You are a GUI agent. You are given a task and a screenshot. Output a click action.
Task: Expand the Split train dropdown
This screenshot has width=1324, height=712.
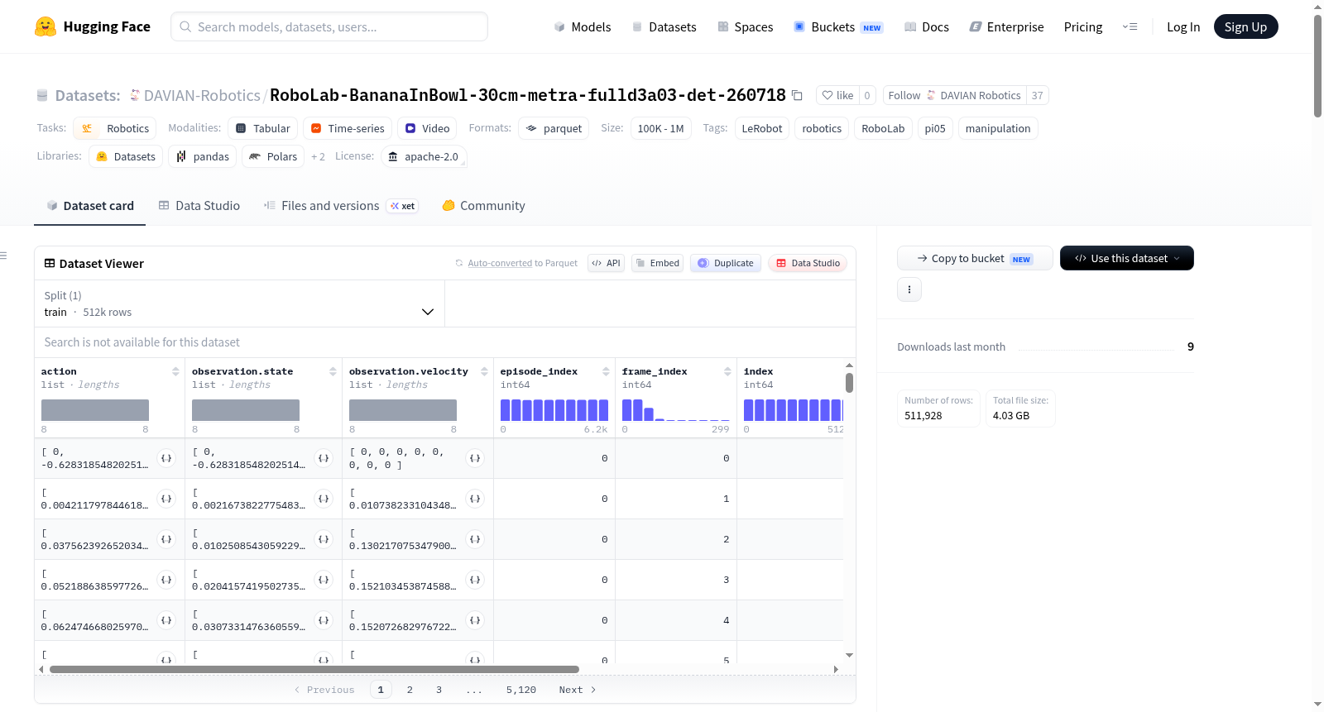239,303
